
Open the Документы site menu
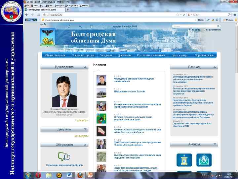click(125, 55)
